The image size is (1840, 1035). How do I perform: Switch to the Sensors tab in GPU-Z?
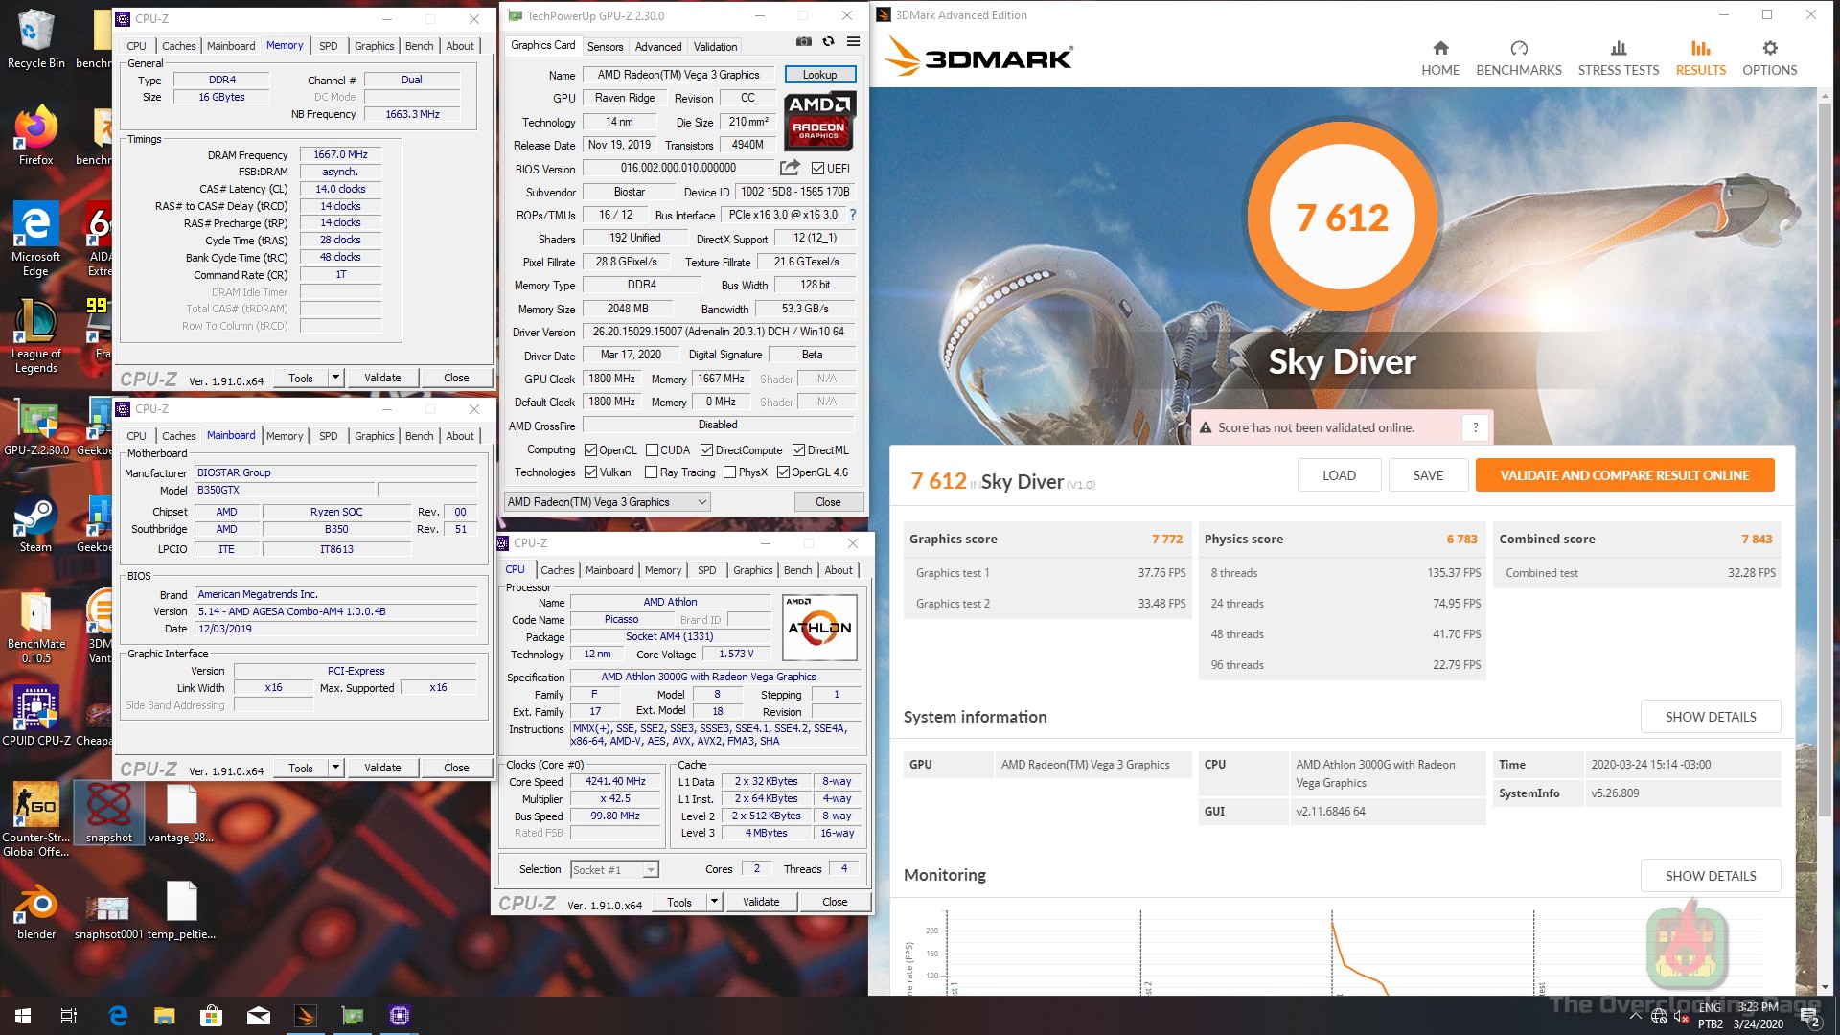[x=605, y=46]
